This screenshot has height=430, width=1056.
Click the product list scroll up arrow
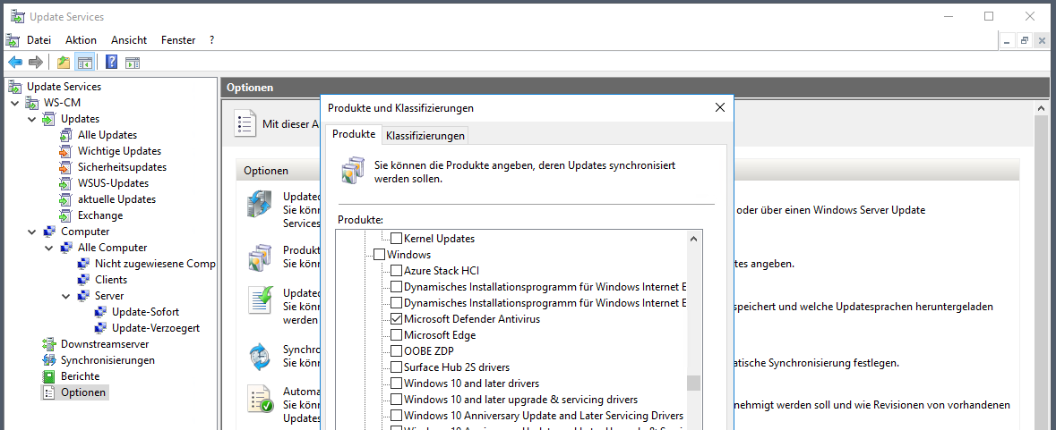(693, 239)
